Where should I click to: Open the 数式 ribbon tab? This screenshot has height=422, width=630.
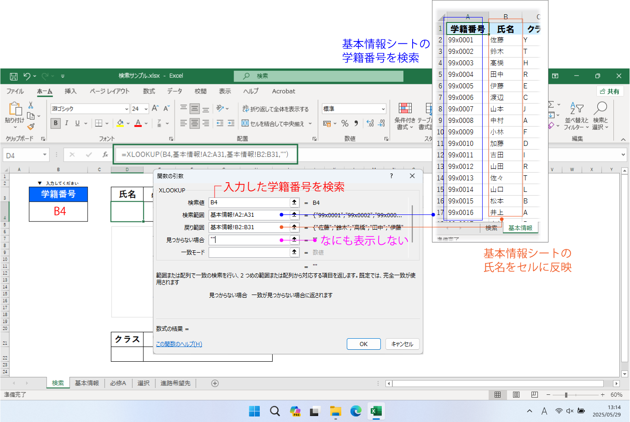[149, 91]
